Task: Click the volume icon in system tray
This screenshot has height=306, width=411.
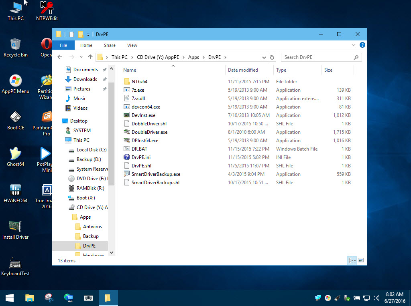Action: click(x=376, y=298)
